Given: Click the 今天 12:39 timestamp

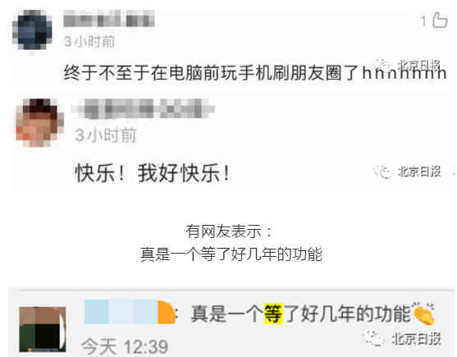Looking at the screenshot, I should pos(125,347).
